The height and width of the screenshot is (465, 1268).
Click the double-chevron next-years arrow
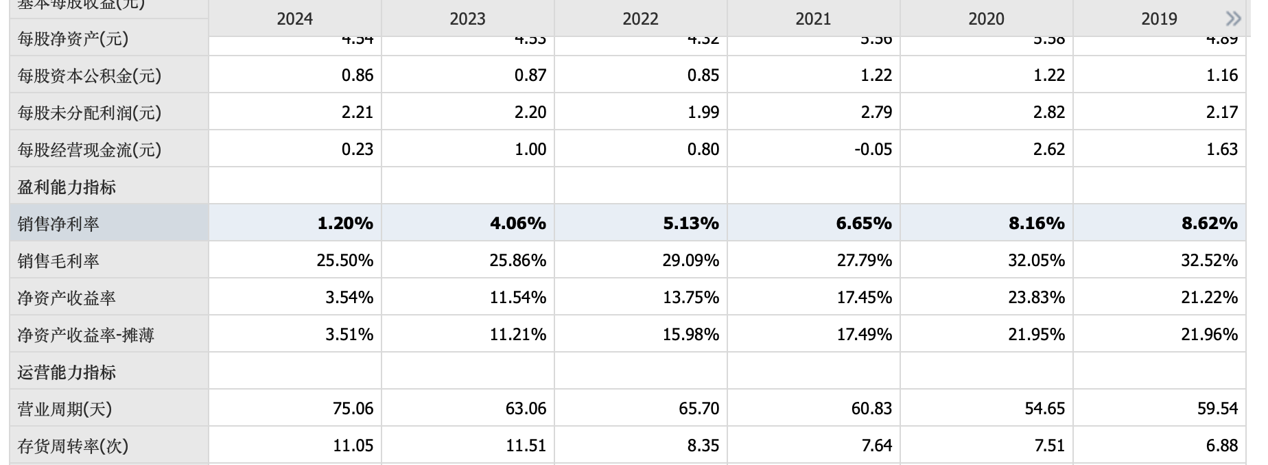pos(1233,19)
